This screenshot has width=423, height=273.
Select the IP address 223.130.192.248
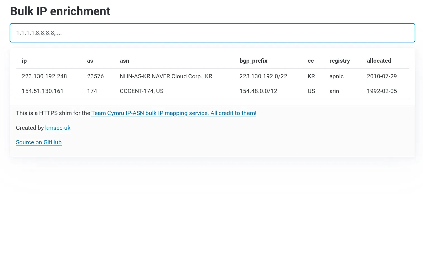pos(44,76)
